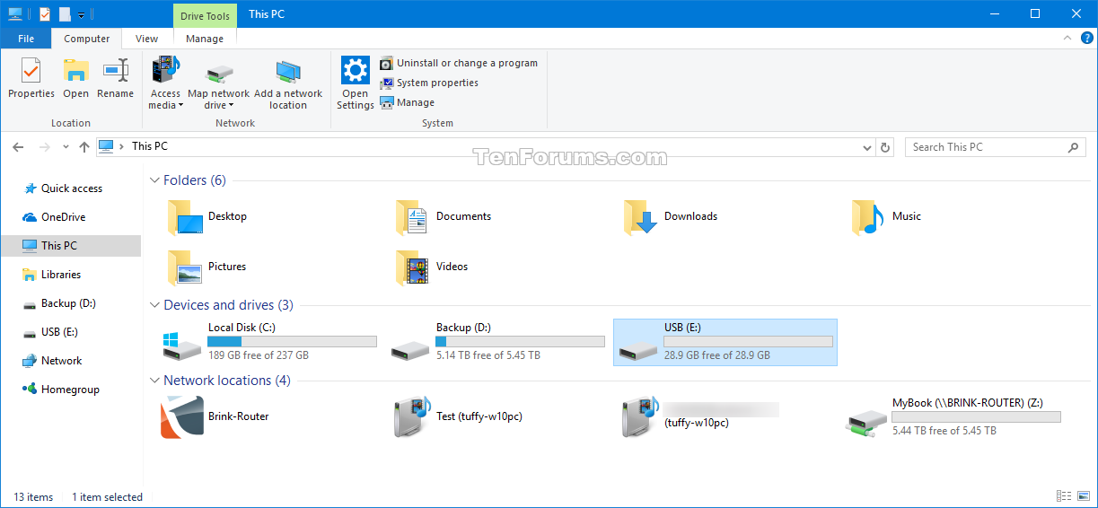Open Settings via gear icon
Screen dimensions: 1098x508
[x=356, y=83]
